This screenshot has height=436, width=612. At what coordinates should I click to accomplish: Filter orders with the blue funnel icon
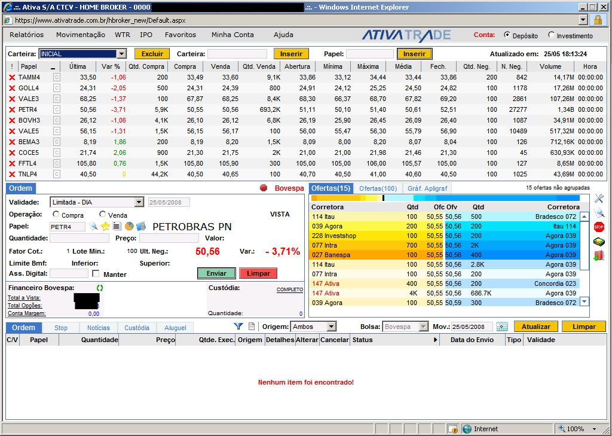pos(238,326)
